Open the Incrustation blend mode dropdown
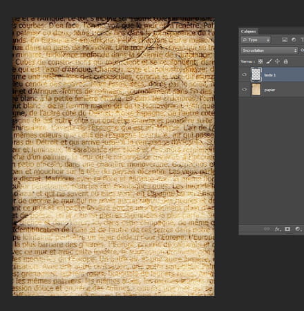 pyautogui.click(x=269, y=50)
